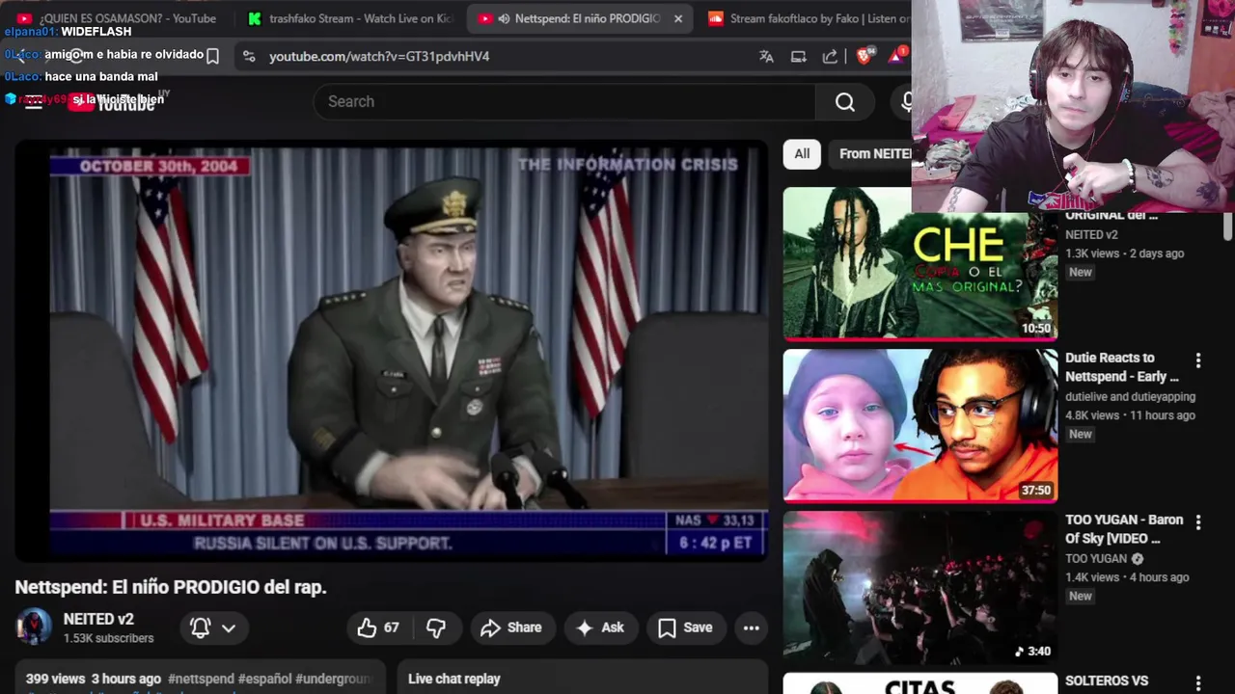
Task: Click the address bar URL
Action: coord(379,56)
